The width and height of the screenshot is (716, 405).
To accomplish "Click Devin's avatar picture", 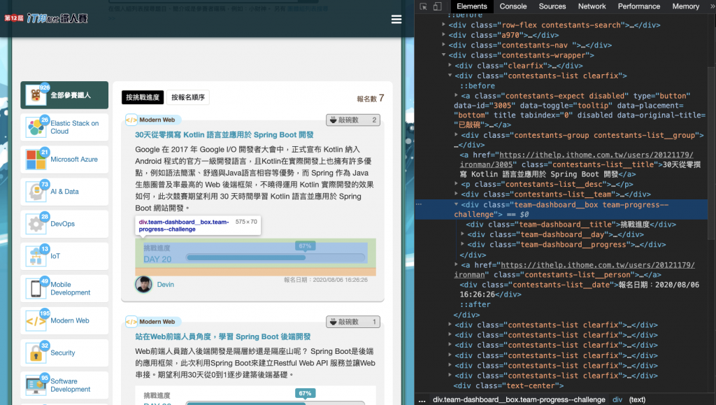I will pyautogui.click(x=143, y=285).
